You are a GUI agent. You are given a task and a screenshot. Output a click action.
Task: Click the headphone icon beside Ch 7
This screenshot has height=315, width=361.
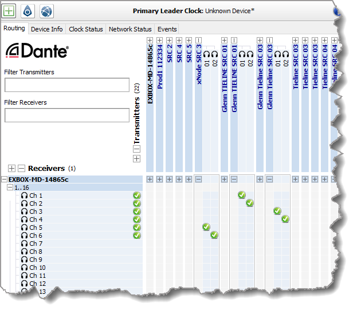(x=24, y=244)
